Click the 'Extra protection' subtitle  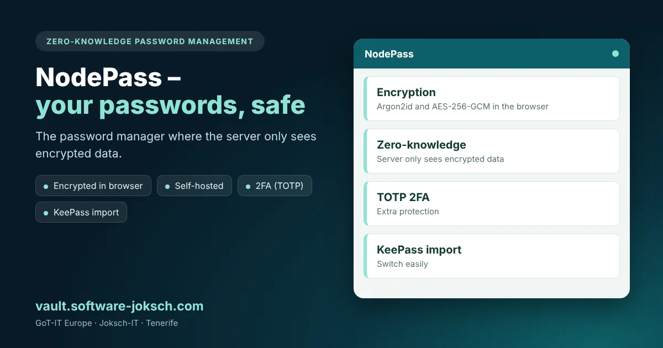(x=408, y=212)
